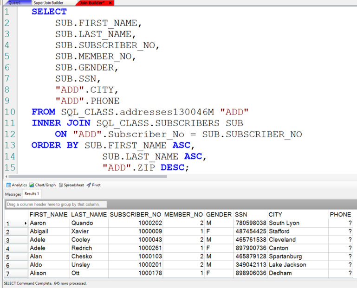Open the Spreadsheet export icon
Screen dimensions: 357x288
pos(71,185)
